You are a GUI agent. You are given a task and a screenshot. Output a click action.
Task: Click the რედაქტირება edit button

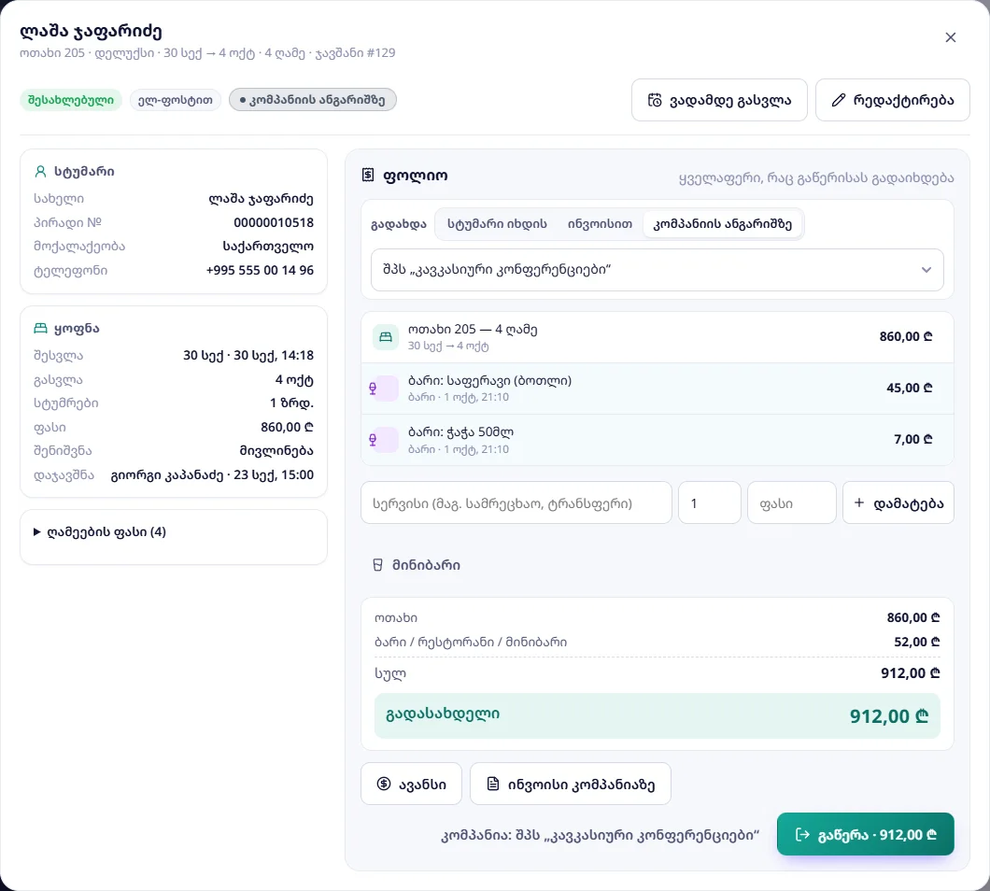(x=892, y=100)
